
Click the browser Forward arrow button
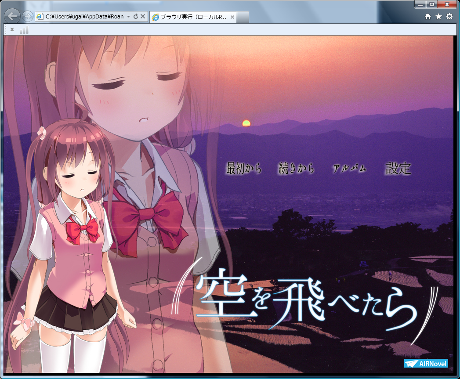pos(28,16)
